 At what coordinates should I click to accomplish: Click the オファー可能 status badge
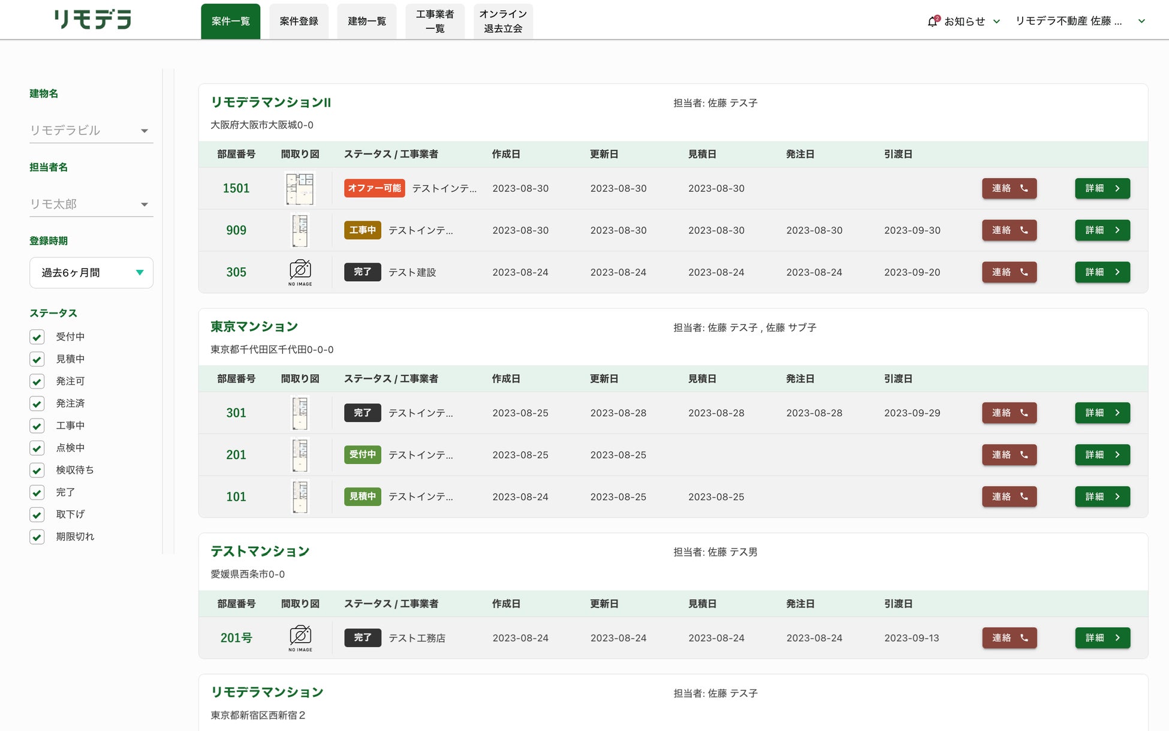374,188
